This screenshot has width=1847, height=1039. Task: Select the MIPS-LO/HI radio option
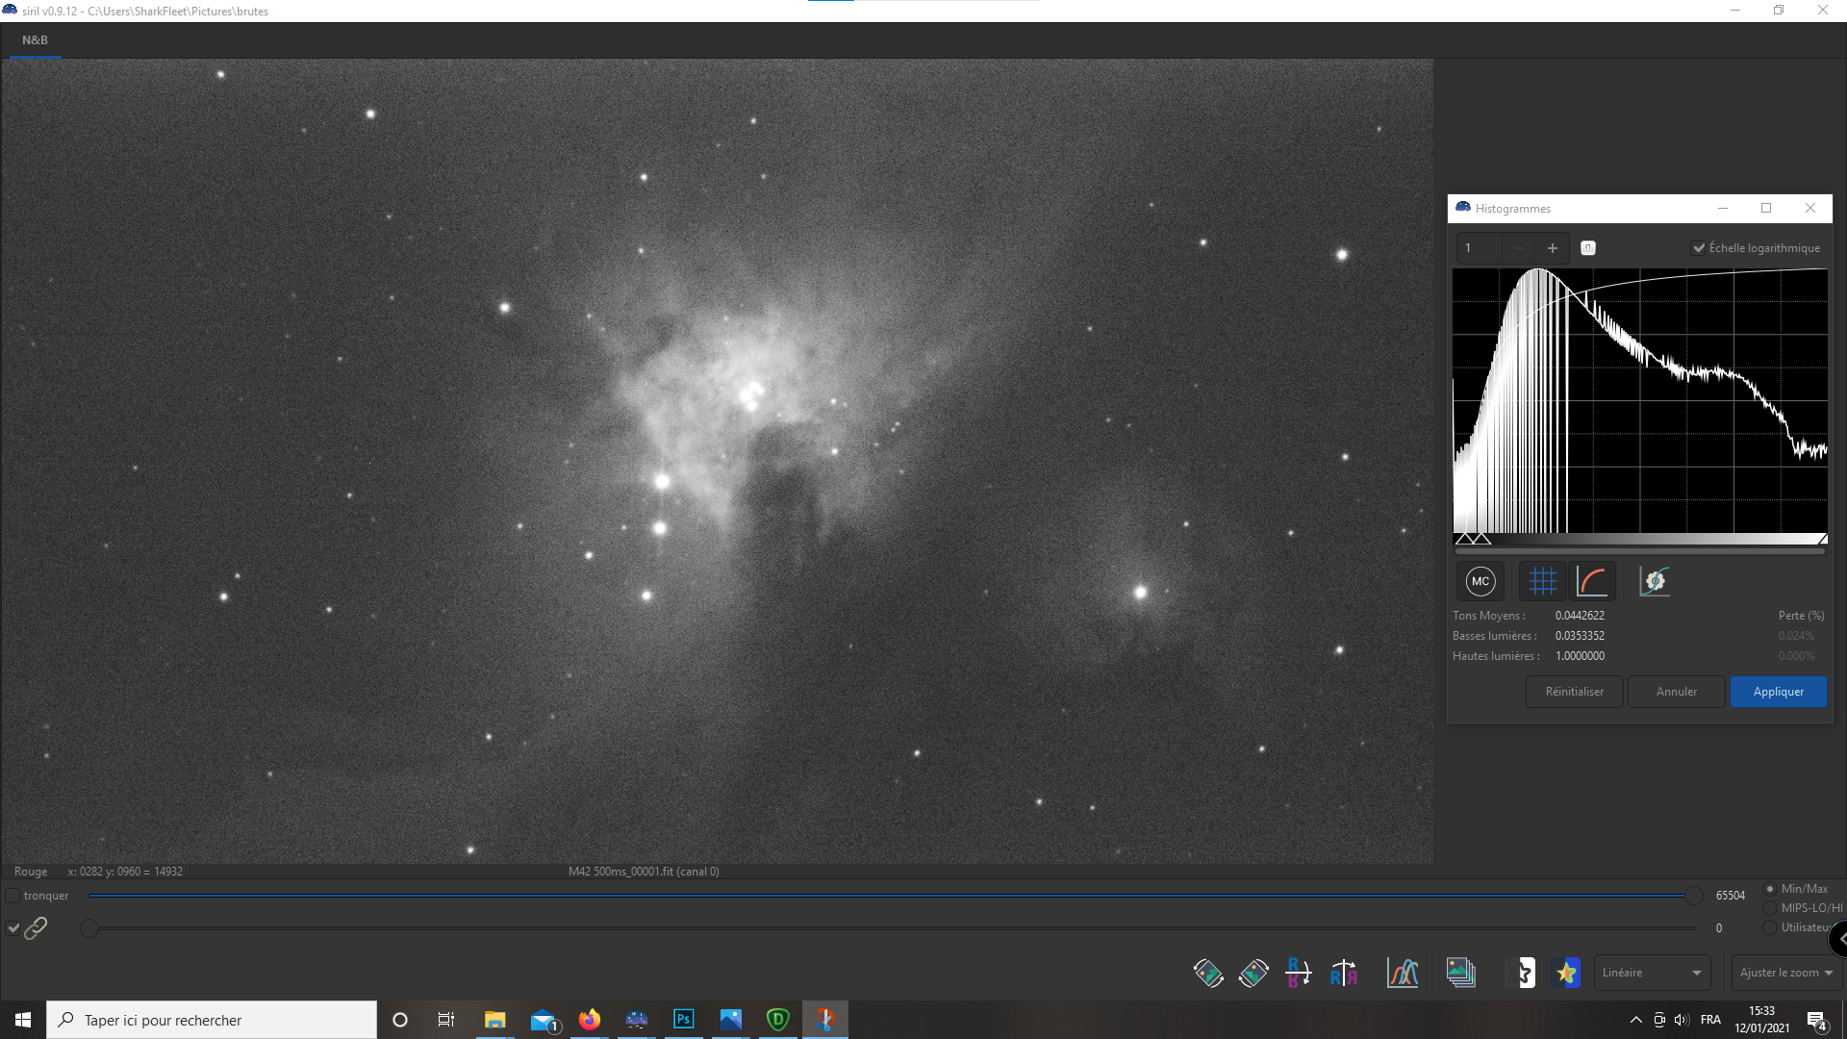pyautogui.click(x=1769, y=908)
